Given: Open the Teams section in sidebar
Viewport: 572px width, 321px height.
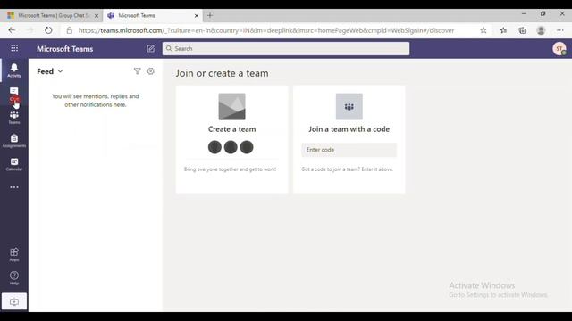Looking at the screenshot, I should coord(14,118).
